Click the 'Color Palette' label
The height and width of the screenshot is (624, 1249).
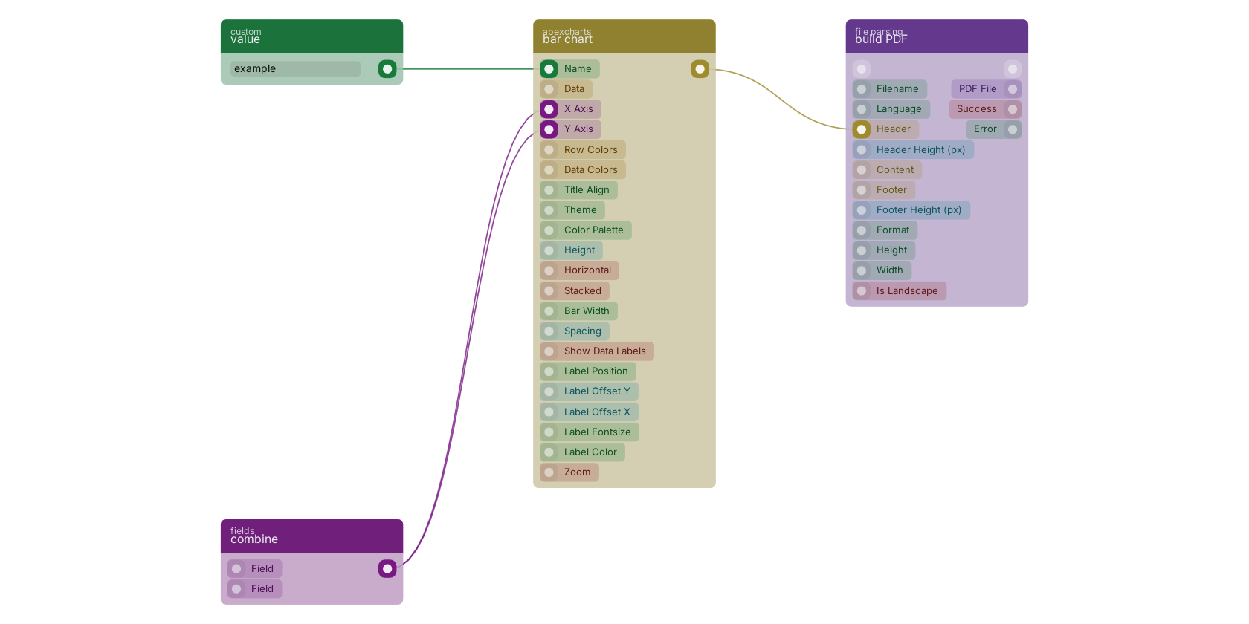pyautogui.click(x=593, y=230)
